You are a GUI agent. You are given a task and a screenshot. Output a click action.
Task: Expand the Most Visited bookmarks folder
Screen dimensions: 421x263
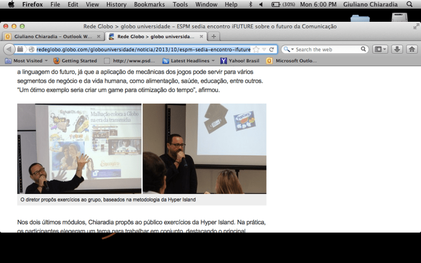(x=26, y=60)
